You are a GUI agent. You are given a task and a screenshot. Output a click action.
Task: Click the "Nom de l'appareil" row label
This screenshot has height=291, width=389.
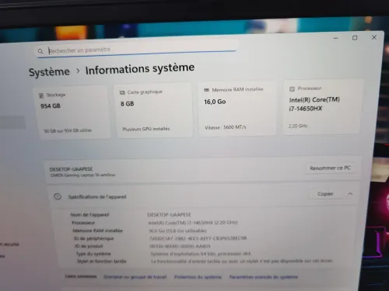[90, 215]
